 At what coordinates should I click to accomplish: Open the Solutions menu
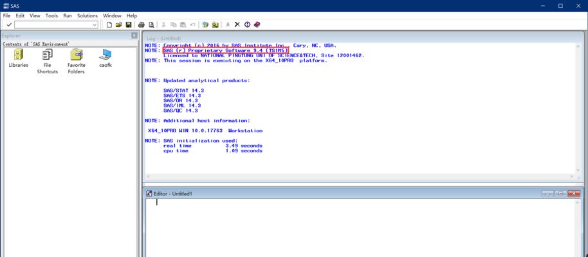pyautogui.click(x=87, y=15)
